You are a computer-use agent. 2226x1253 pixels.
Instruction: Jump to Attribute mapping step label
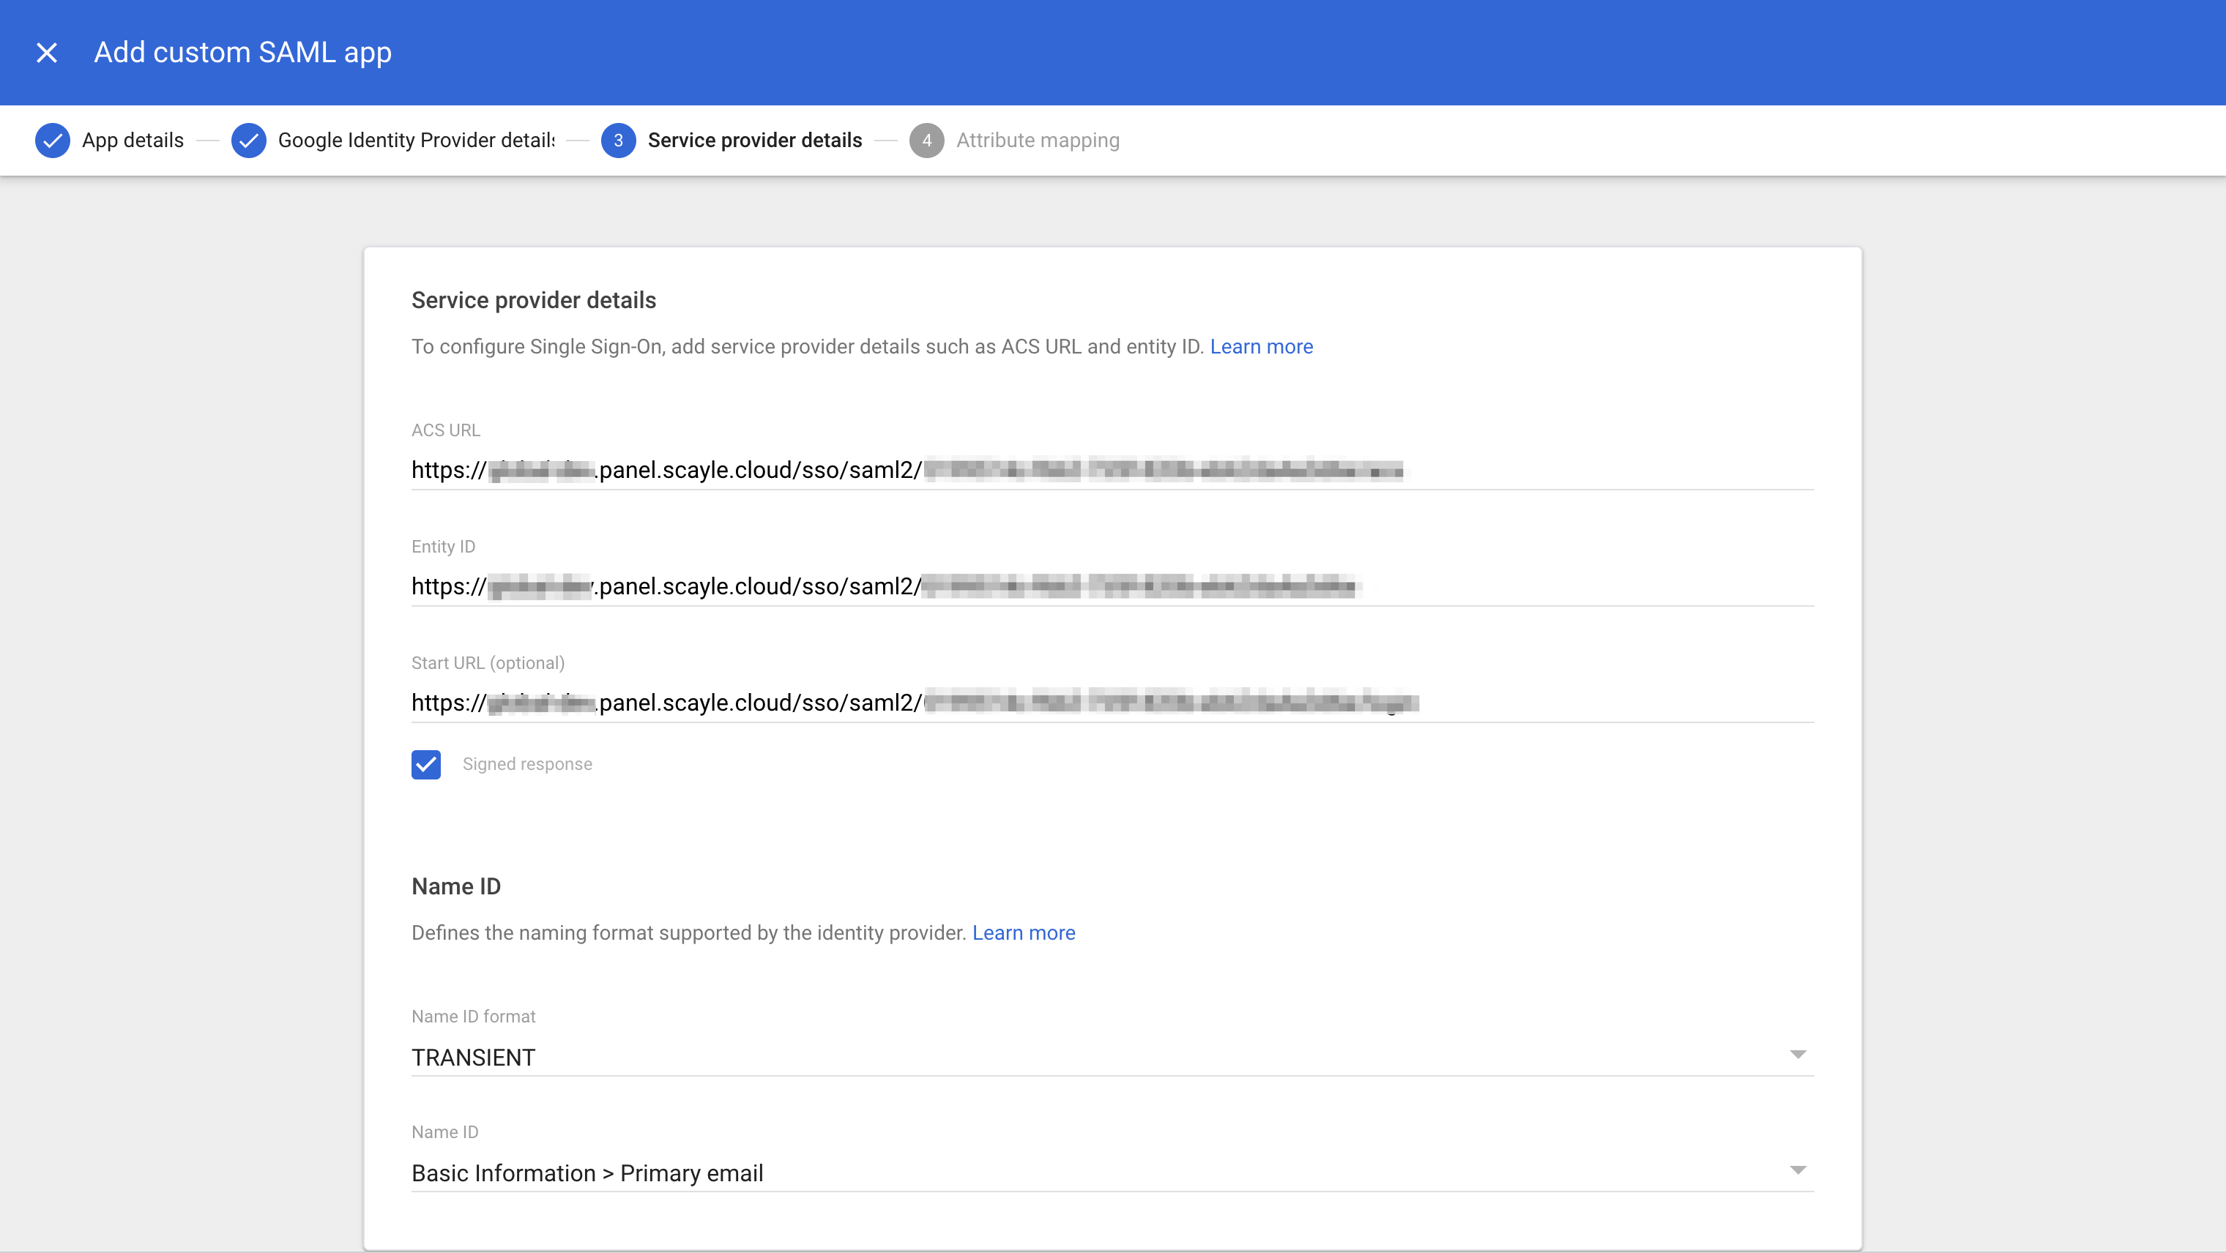(x=1037, y=140)
